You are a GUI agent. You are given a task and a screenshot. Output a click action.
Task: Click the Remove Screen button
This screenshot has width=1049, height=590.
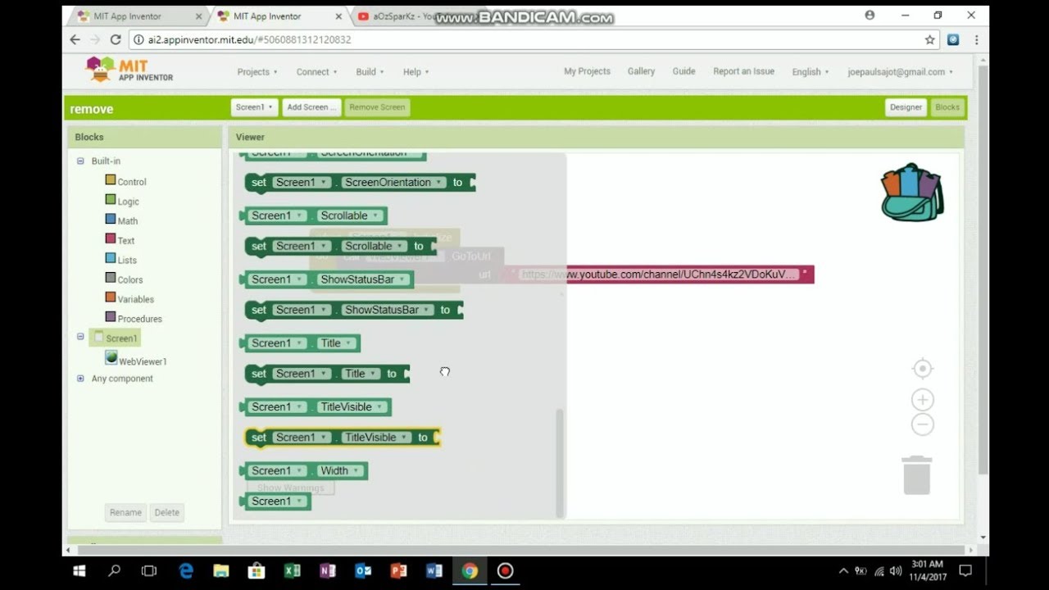tap(377, 107)
